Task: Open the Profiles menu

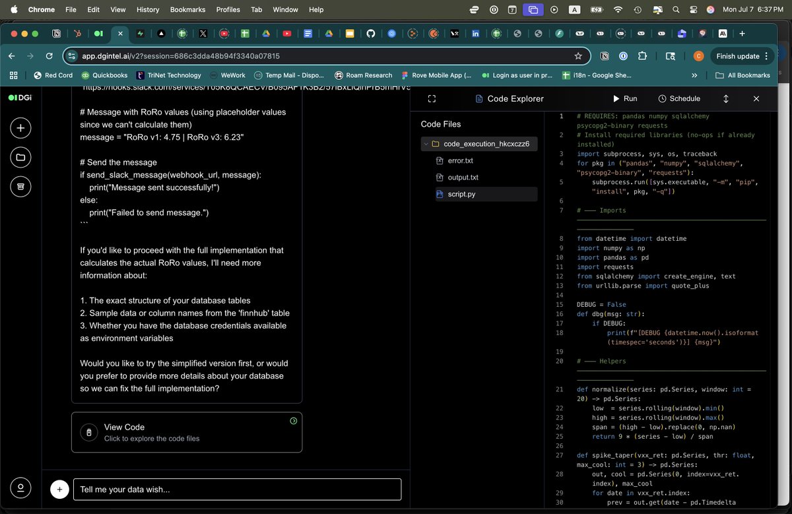Action: pos(228,9)
